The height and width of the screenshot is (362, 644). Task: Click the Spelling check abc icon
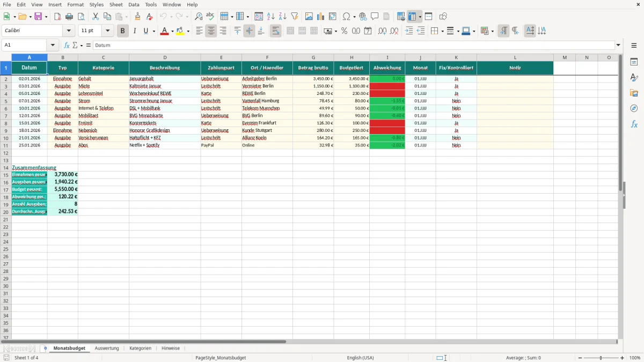(210, 17)
